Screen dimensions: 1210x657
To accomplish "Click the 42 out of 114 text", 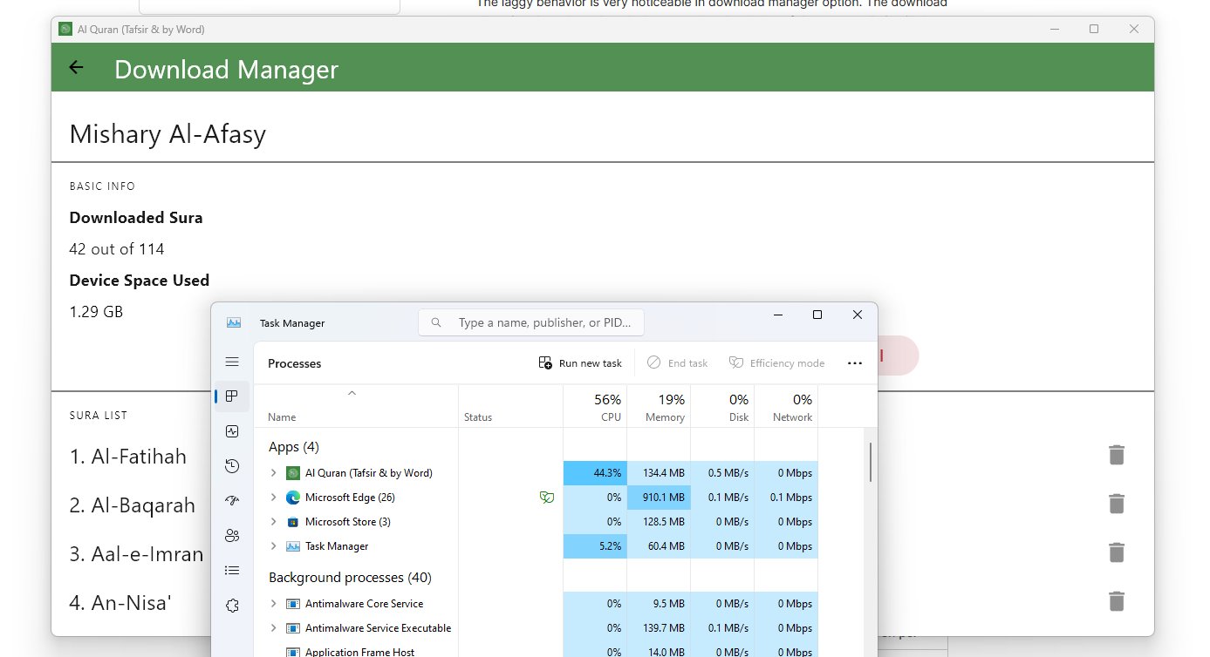I will pos(117,249).
